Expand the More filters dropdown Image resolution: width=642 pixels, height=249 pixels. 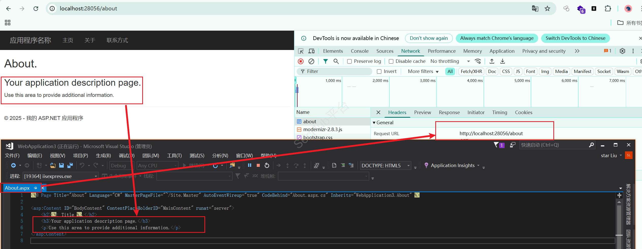point(423,72)
